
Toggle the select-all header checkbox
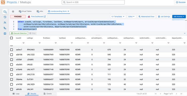11,38
